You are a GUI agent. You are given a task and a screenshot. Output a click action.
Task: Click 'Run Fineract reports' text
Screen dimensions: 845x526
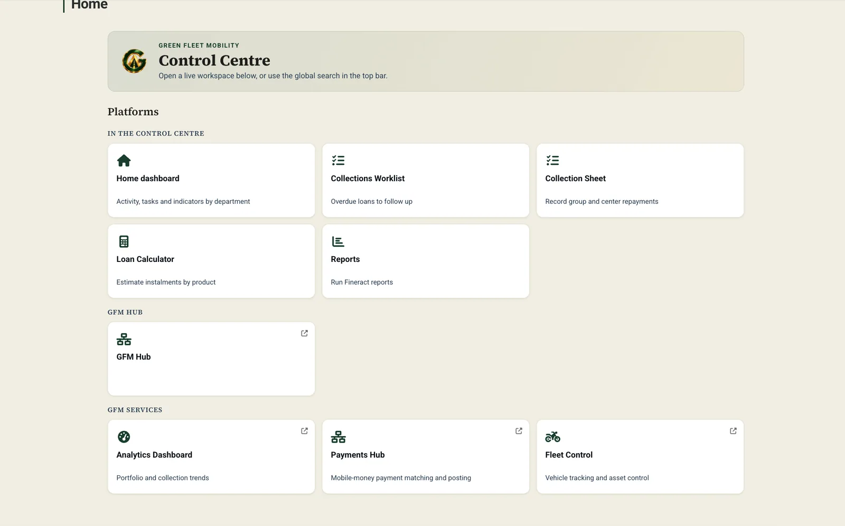click(x=362, y=282)
